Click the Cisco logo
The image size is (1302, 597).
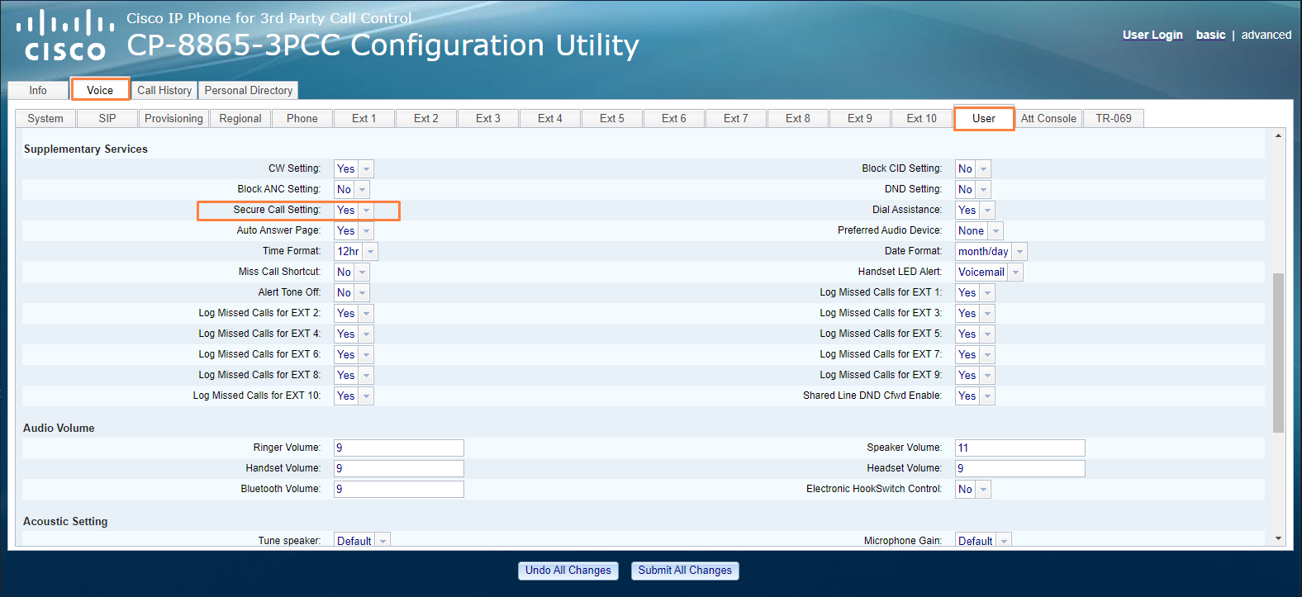coord(65,36)
